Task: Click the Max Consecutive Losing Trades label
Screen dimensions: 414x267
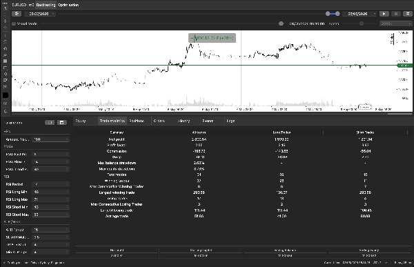Action: (117, 204)
